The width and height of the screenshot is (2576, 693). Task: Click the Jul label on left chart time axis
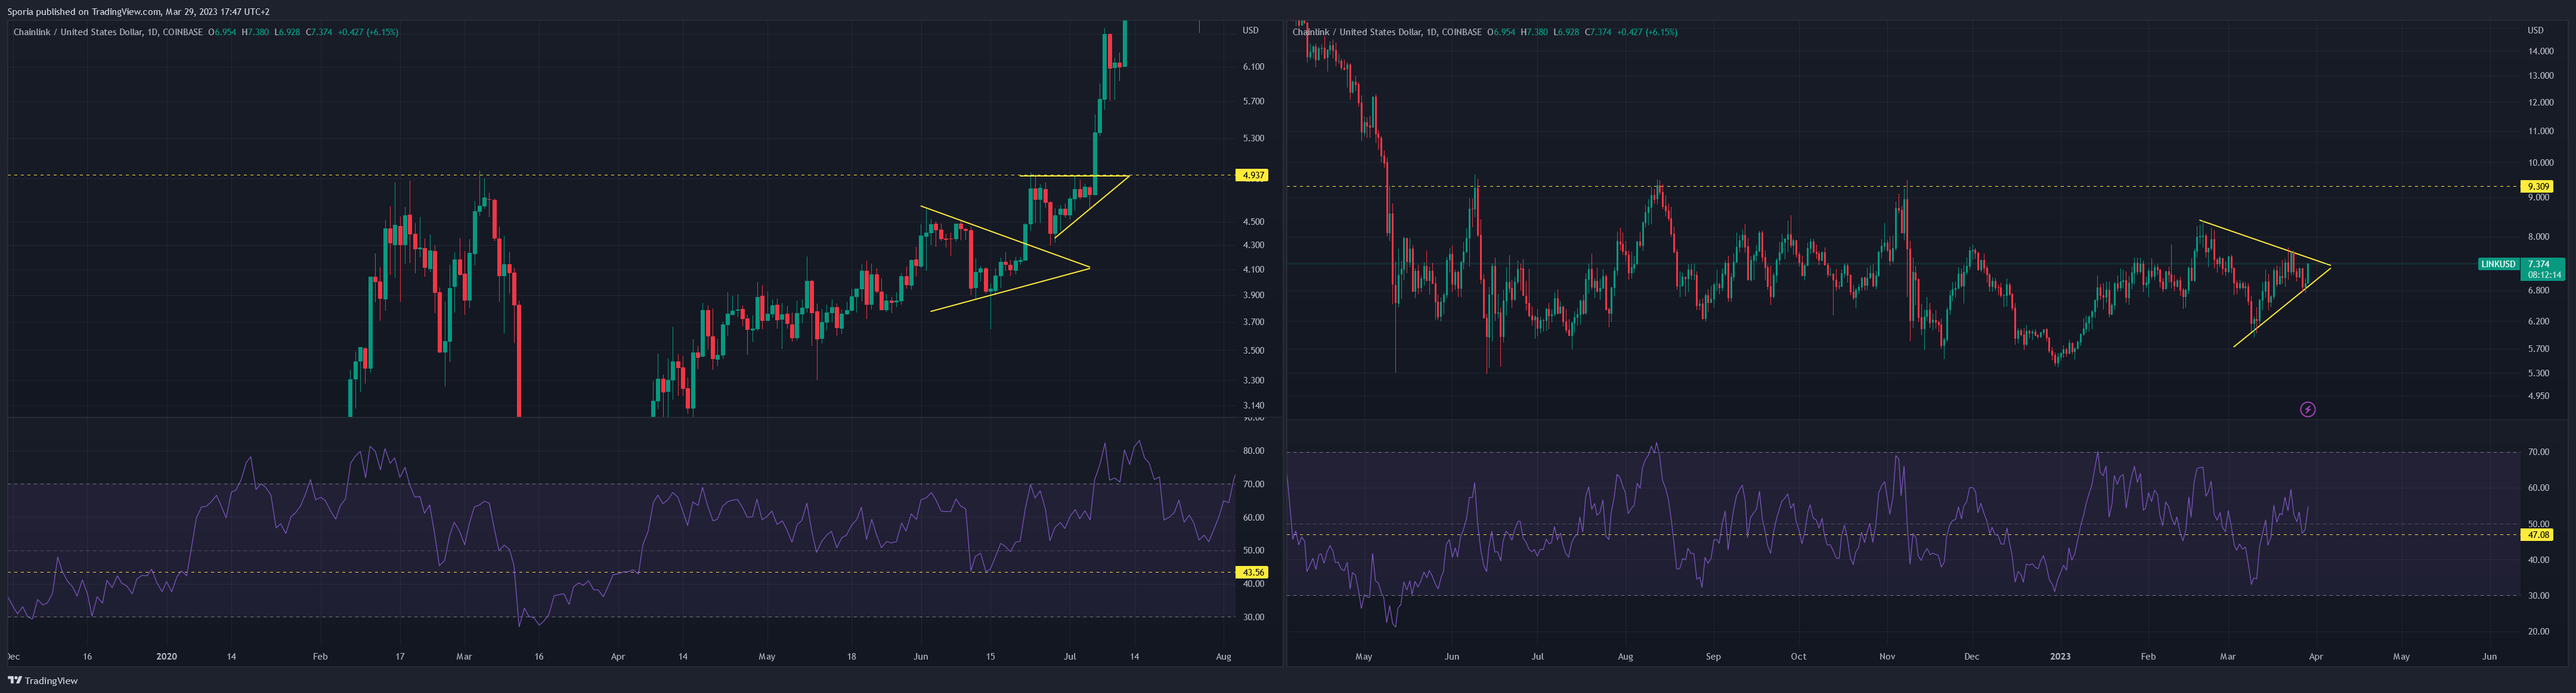pyautogui.click(x=1070, y=657)
